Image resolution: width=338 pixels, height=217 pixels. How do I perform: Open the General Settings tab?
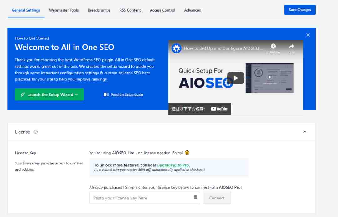(x=26, y=10)
